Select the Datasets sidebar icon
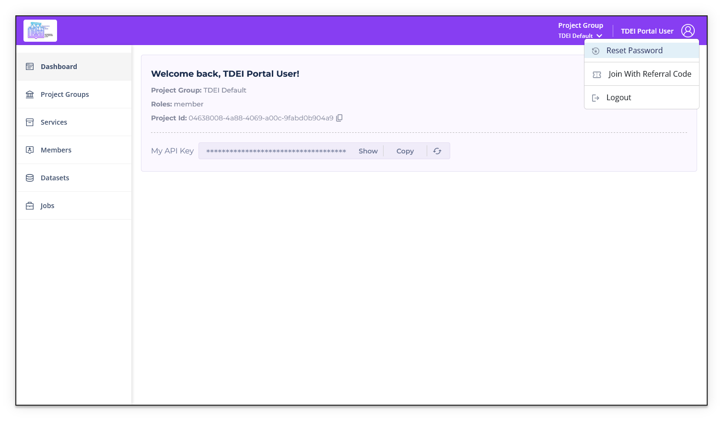 (29, 177)
